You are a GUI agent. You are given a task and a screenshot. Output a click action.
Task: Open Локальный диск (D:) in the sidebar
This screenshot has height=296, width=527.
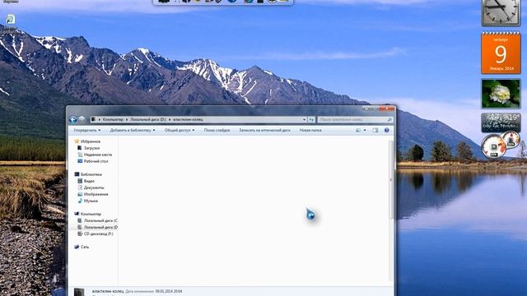(100, 227)
